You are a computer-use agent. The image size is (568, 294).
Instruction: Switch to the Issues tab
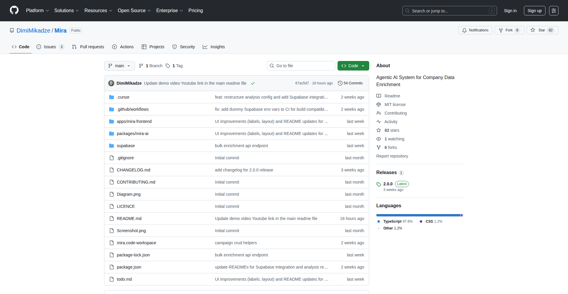click(50, 47)
